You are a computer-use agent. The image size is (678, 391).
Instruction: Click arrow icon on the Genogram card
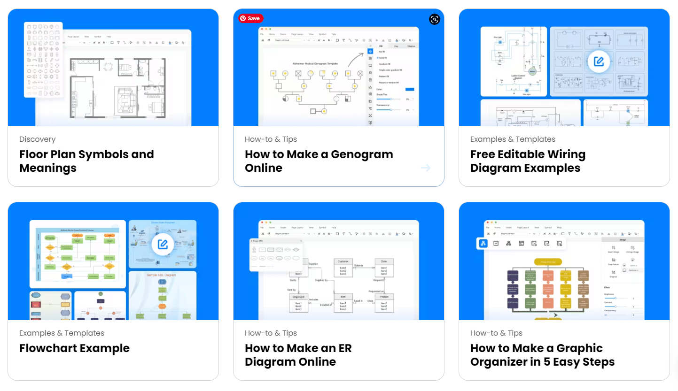[426, 168]
